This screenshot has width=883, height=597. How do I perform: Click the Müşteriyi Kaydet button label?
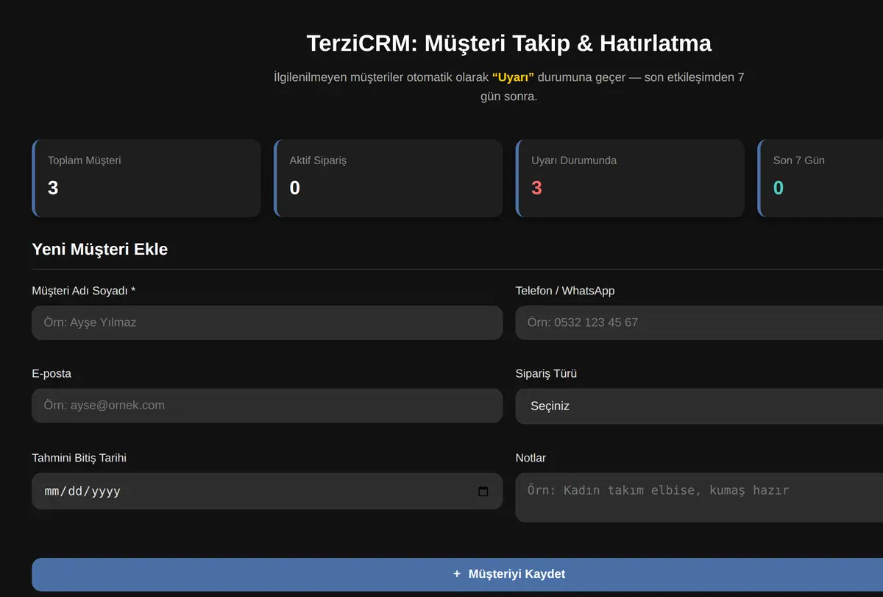point(517,574)
